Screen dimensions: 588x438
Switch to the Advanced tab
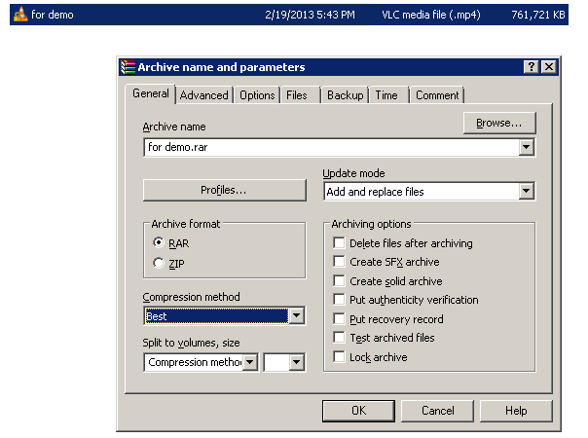(204, 95)
